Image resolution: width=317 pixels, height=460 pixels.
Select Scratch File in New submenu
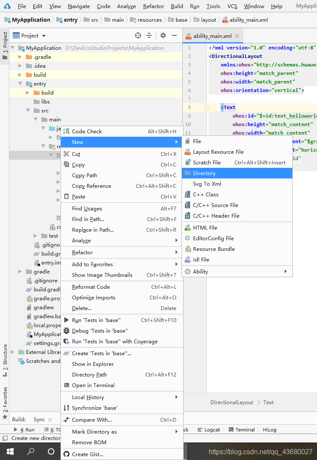[237, 162]
